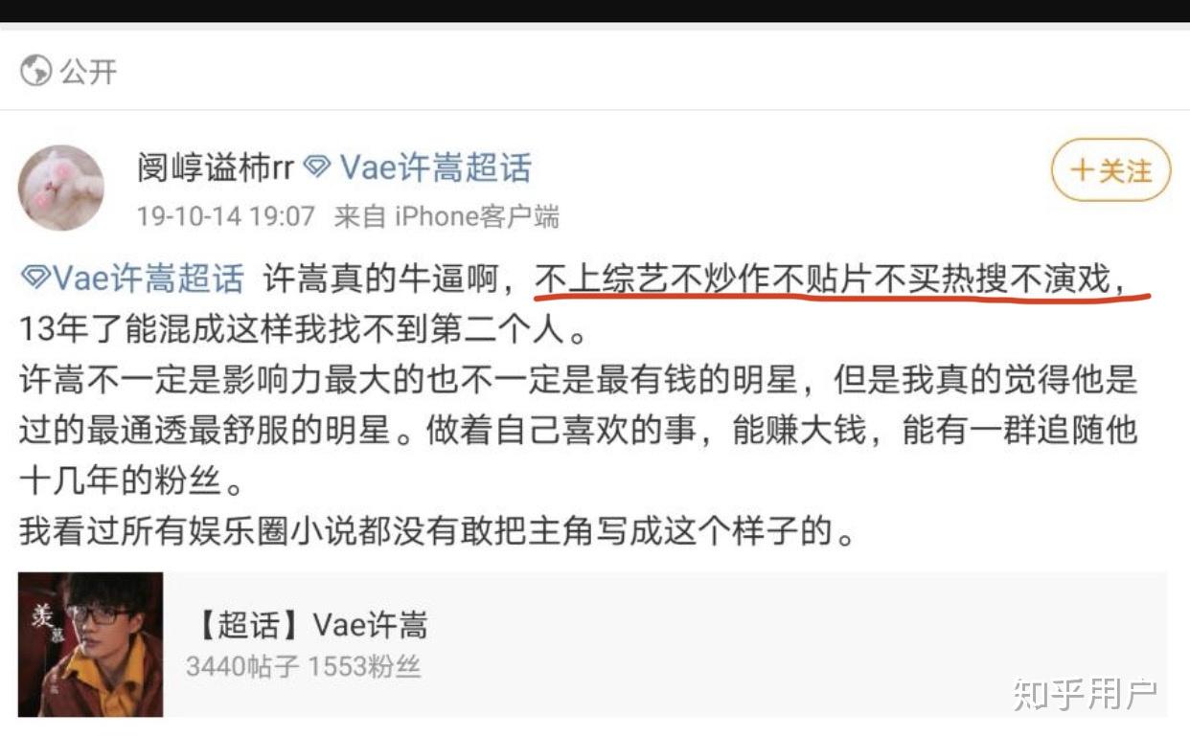Follow the user with +关注 button
The image size is (1190, 736).
[1111, 171]
